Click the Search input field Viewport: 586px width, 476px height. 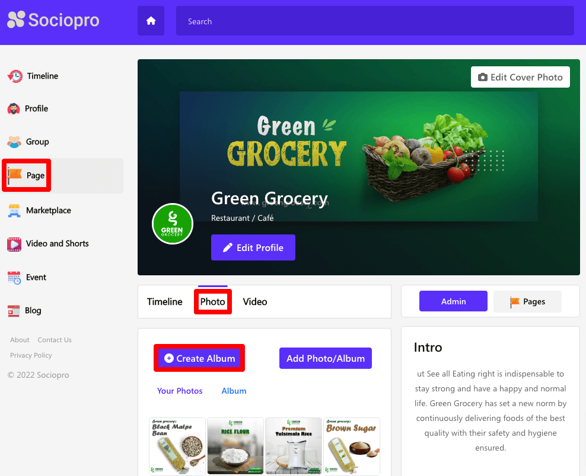(375, 21)
